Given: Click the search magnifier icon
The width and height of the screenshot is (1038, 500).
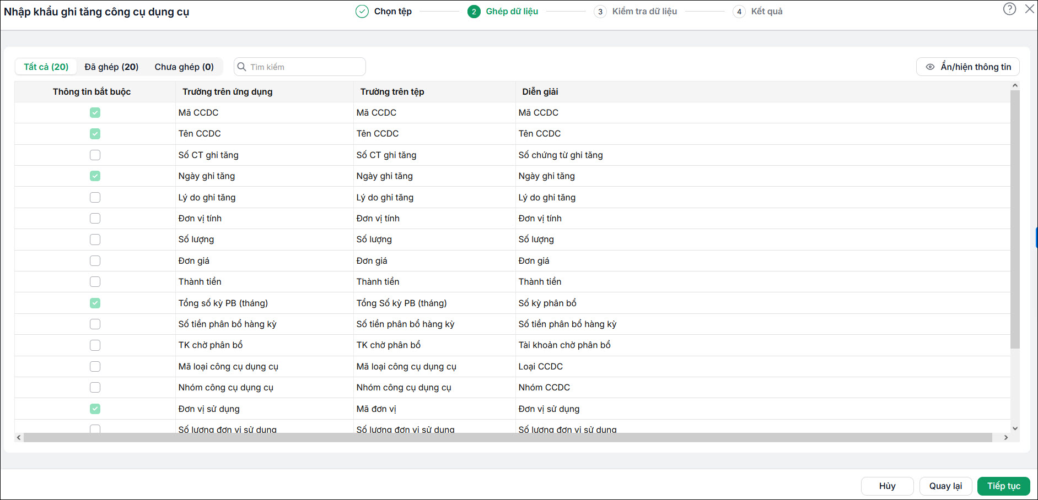Looking at the screenshot, I should point(241,67).
